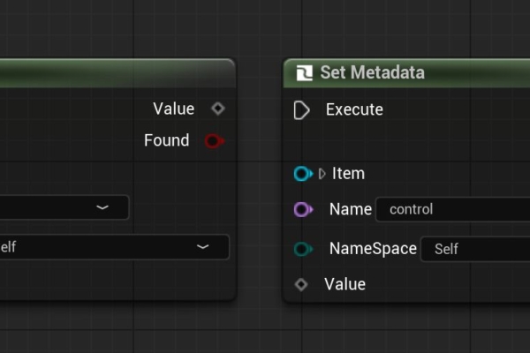Click the Execute input pin arrow
Viewport: 530px width, 353px height.
pyautogui.click(x=301, y=110)
